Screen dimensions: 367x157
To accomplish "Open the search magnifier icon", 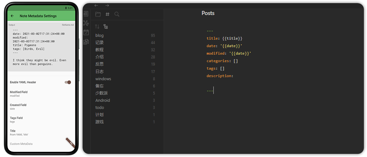I will pyautogui.click(x=117, y=14).
